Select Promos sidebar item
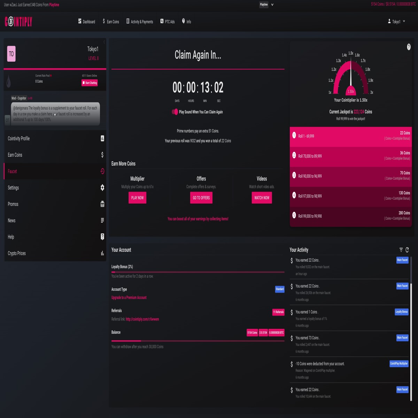Screen dimensions: 418x418 click(x=56, y=204)
